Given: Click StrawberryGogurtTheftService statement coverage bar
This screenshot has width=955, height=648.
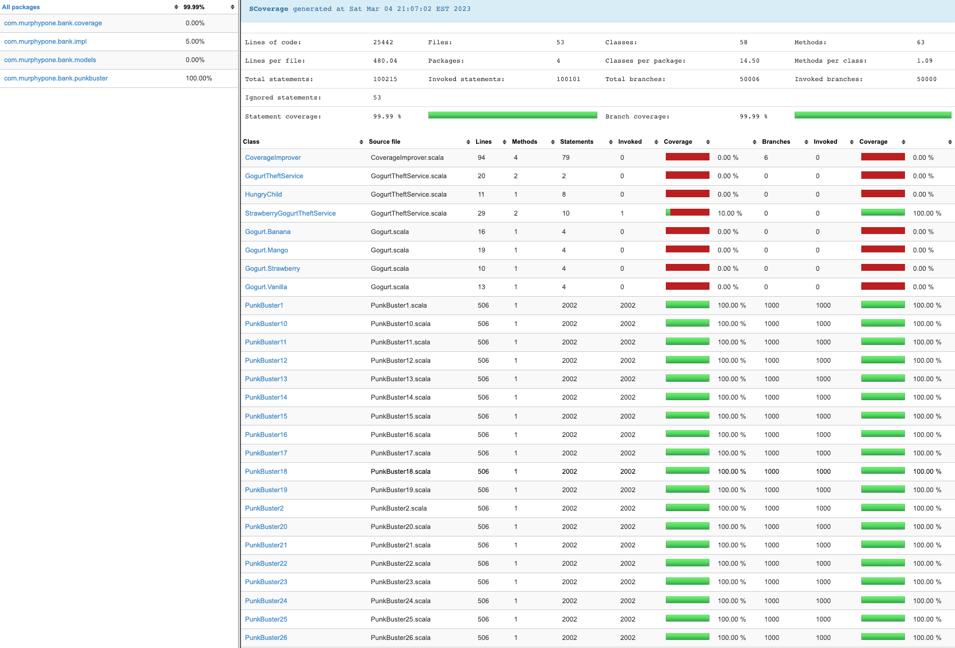Looking at the screenshot, I should tap(688, 213).
